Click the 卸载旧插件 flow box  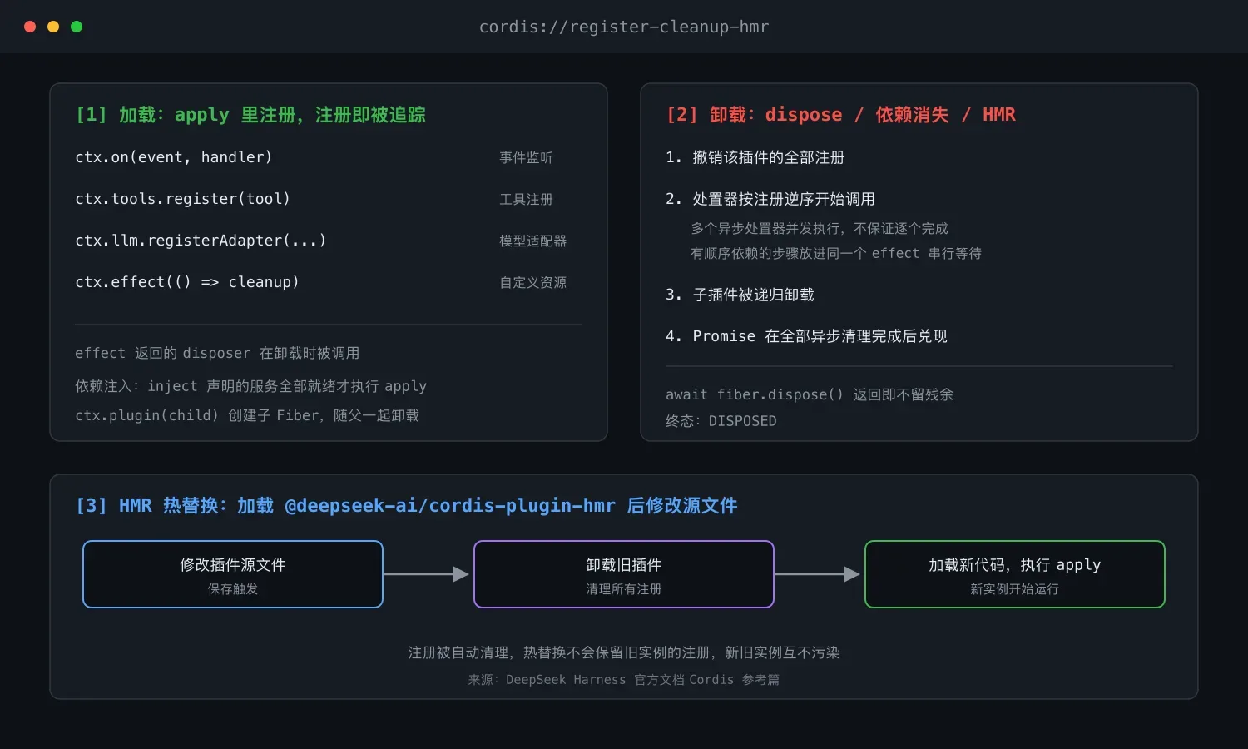pos(624,574)
